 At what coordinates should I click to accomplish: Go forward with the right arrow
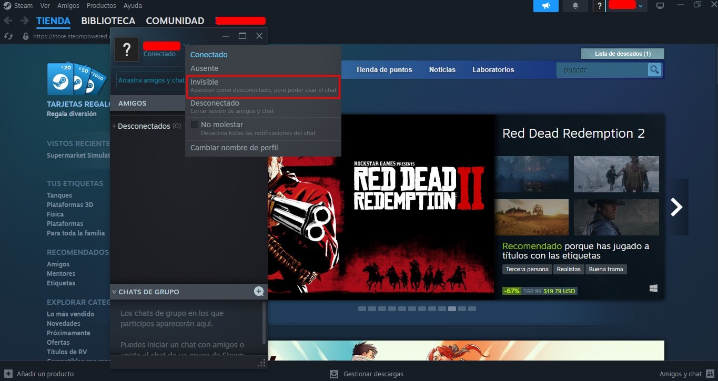[24, 21]
